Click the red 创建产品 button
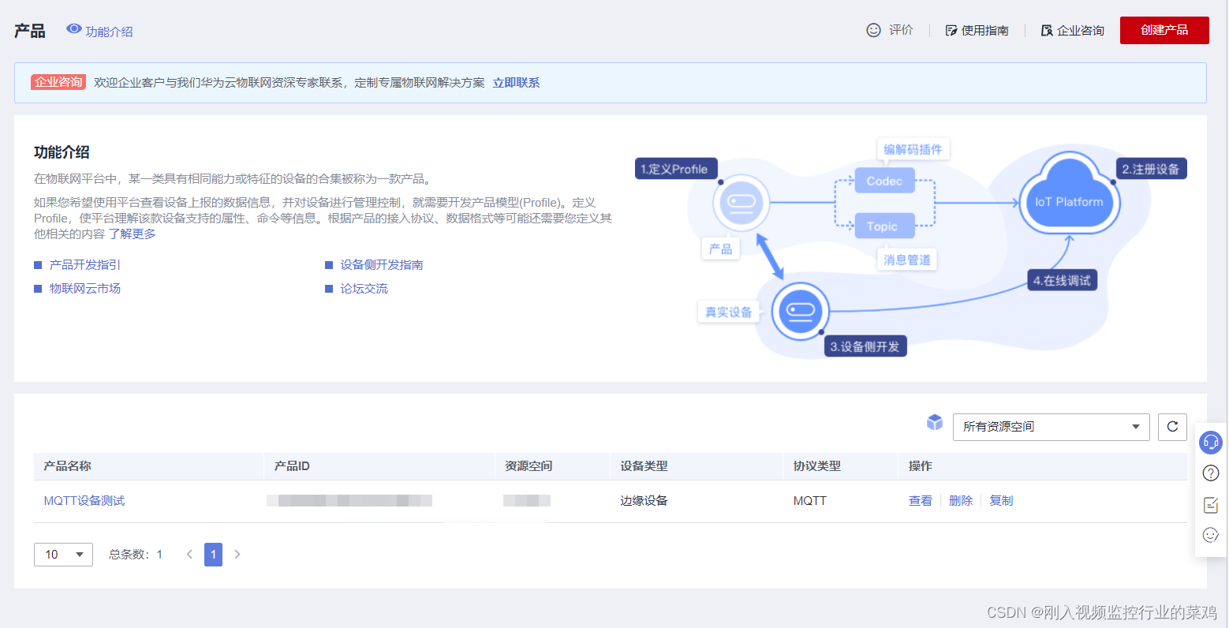The image size is (1229, 628). coord(1164,30)
